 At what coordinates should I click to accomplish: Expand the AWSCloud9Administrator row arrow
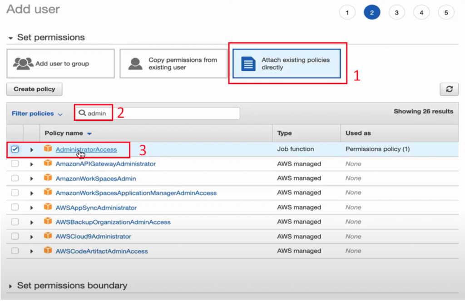pyautogui.click(x=31, y=237)
